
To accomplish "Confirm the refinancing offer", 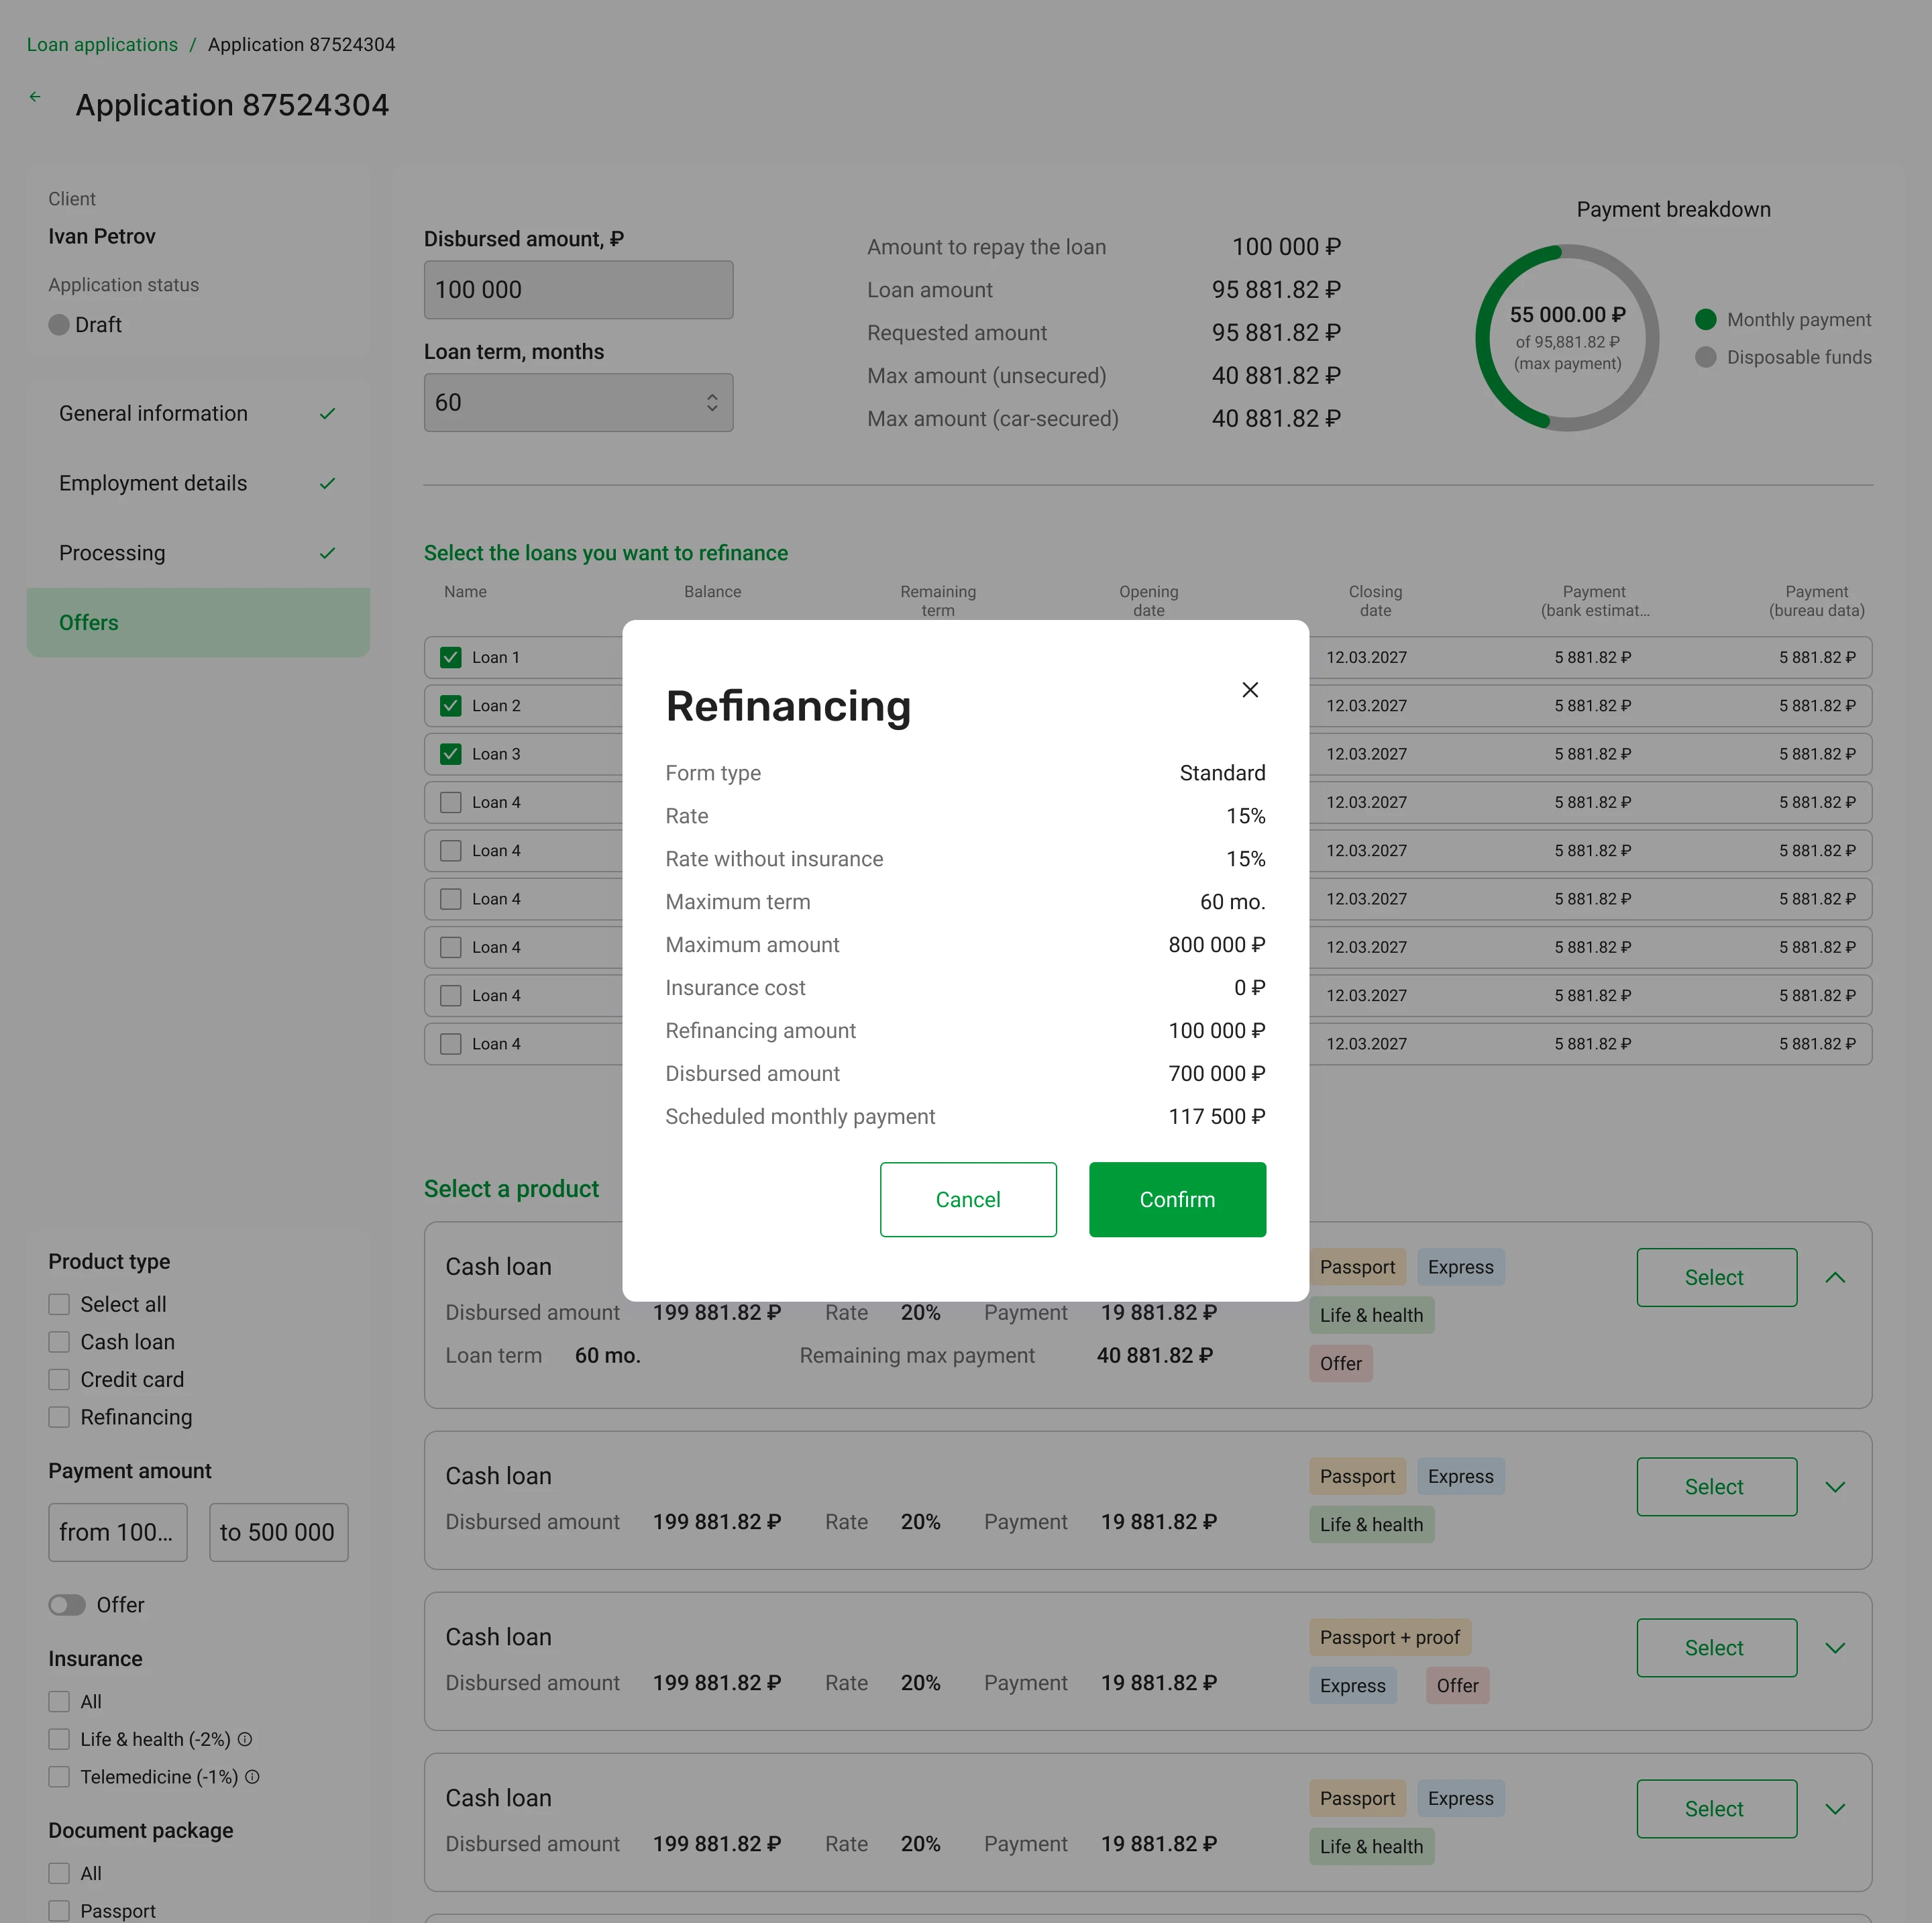I will (1177, 1199).
